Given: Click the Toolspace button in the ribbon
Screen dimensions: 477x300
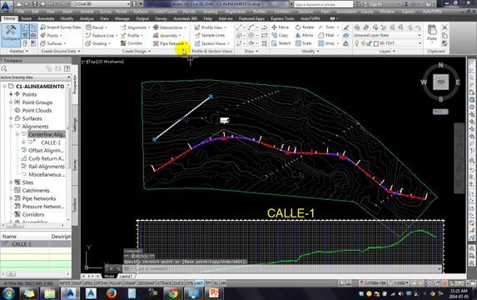Looking at the screenshot, I should coord(11,34).
